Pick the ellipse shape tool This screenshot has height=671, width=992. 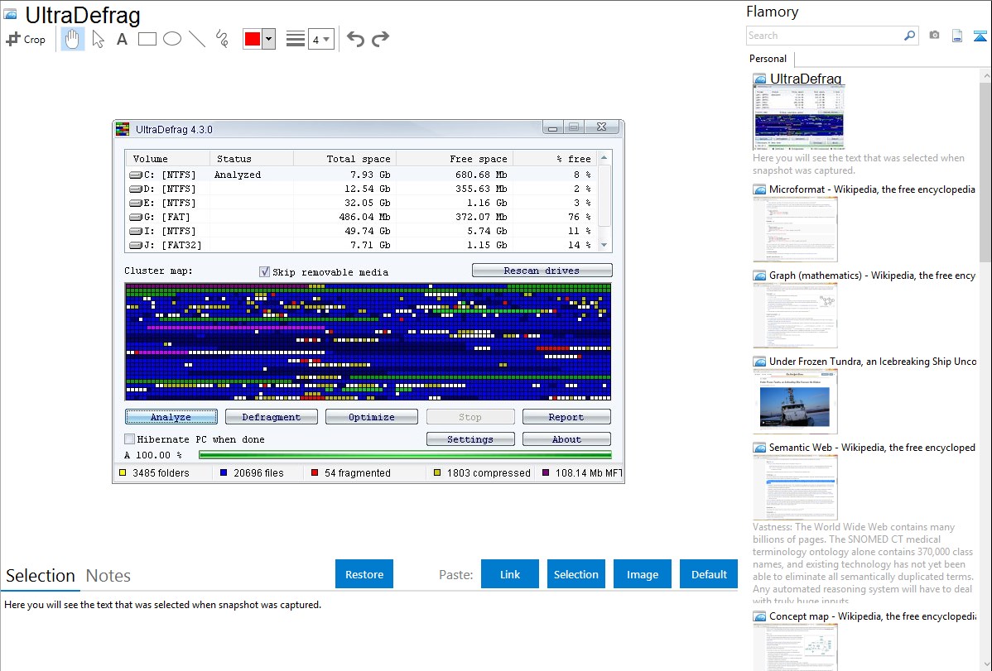pos(172,39)
